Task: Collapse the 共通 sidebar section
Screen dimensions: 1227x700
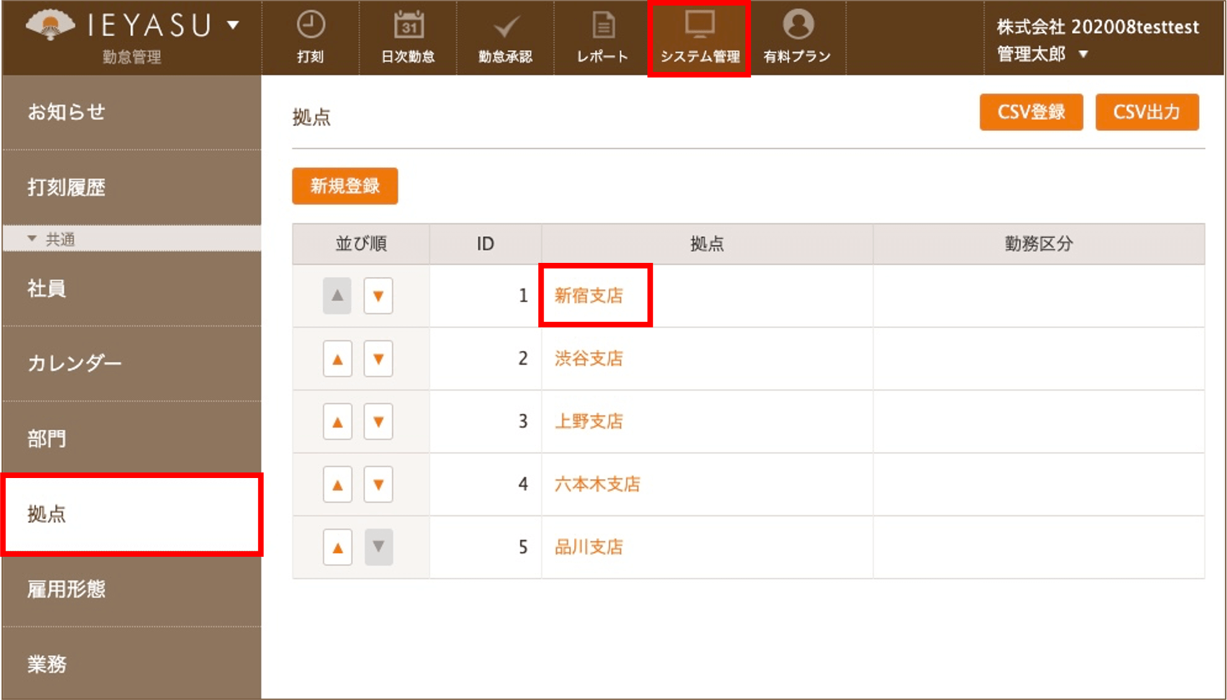Action: tap(131, 239)
